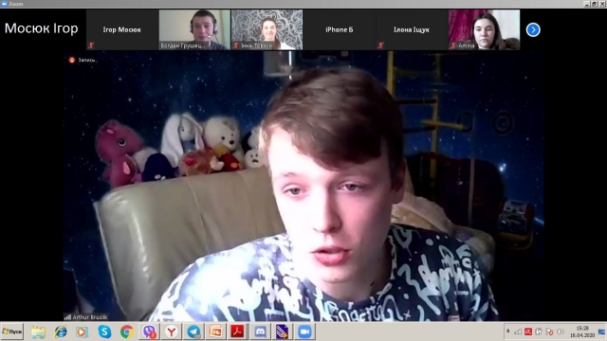The width and height of the screenshot is (607, 341).
Task: Open the red Avira antivirus tray icon
Action: coord(528,332)
